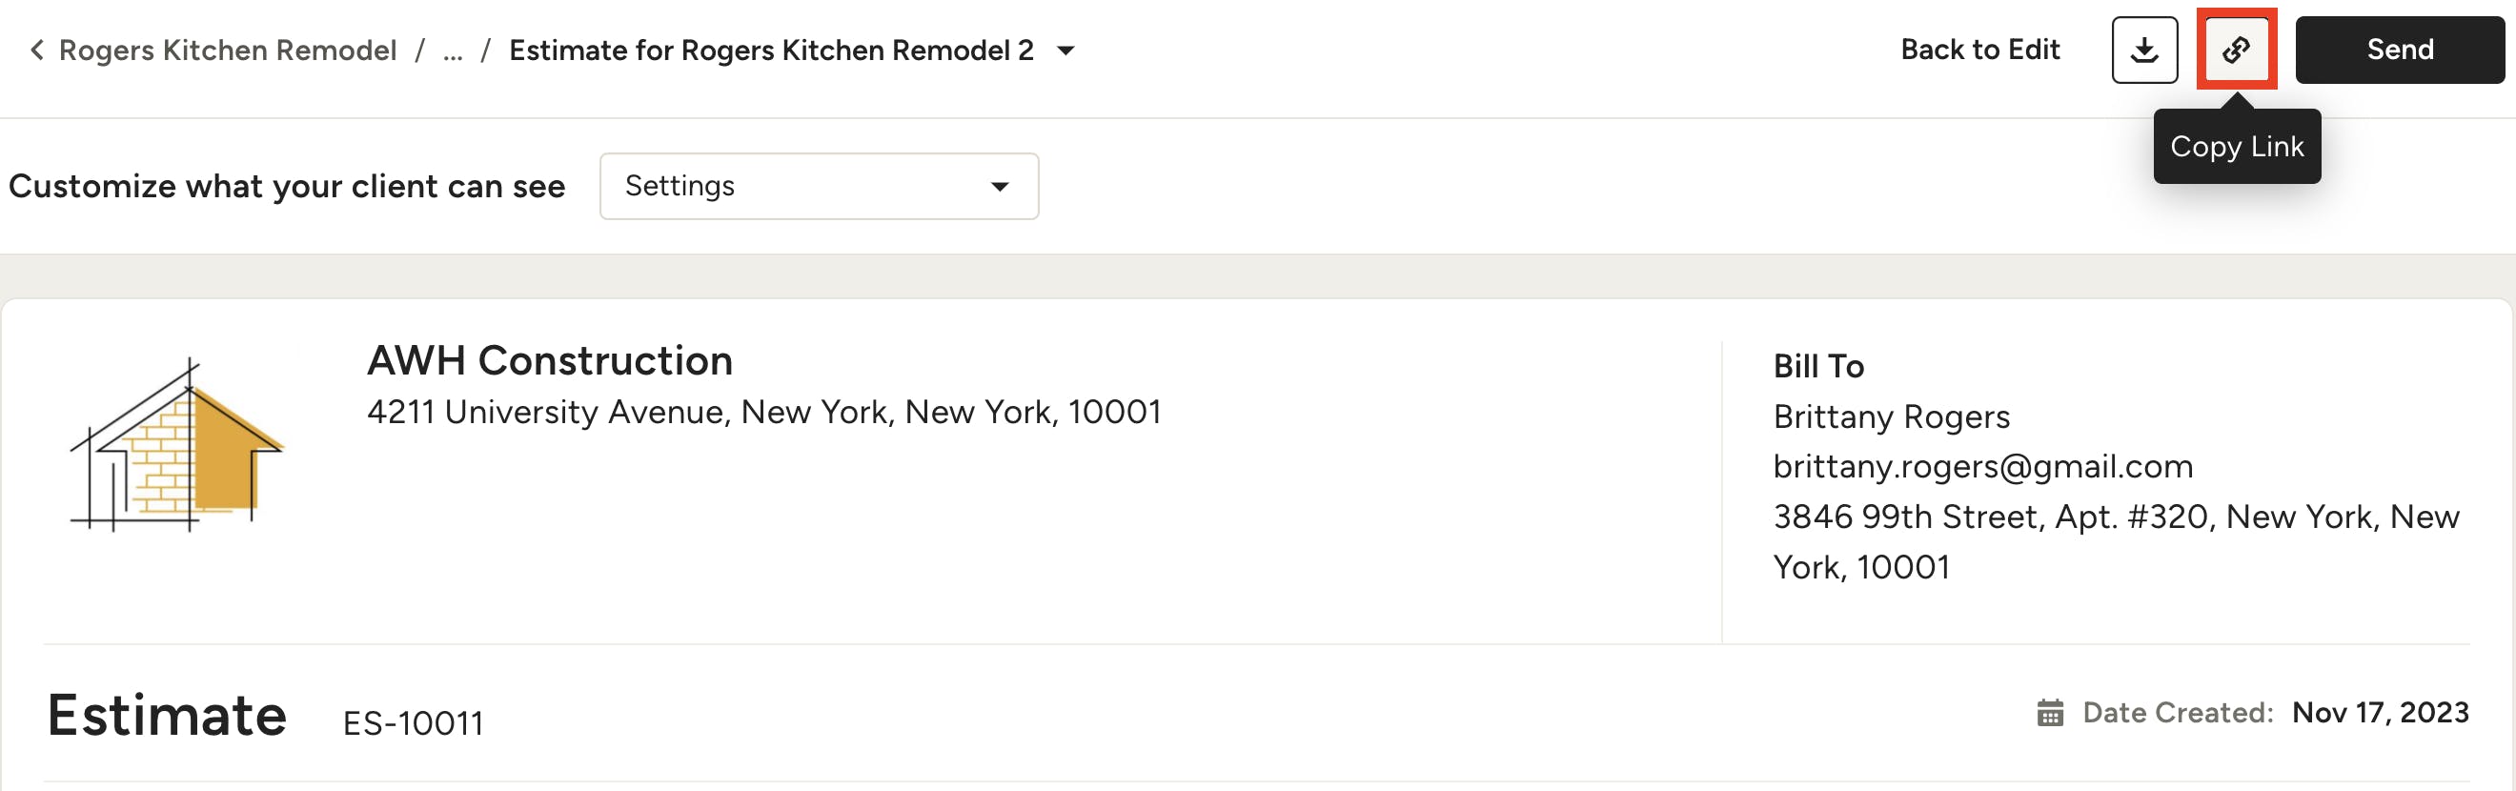Image resolution: width=2516 pixels, height=791 pixels.
Task: Click the Copy Link chain icon
Action: (2236, 50)
